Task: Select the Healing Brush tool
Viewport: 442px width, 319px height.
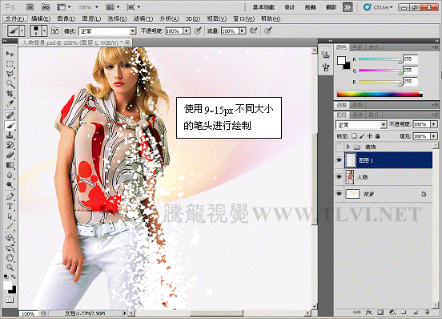Action: click(x=10, y=115)
